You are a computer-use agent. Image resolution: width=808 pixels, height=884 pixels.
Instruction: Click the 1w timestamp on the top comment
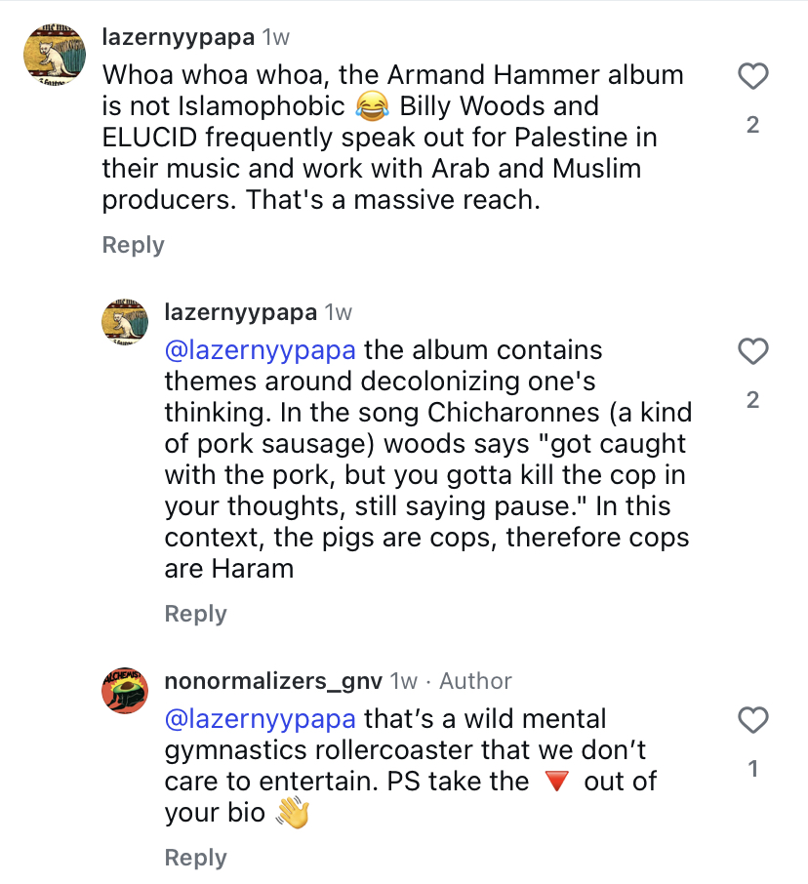pyautogui.click(x=276, y=38)
